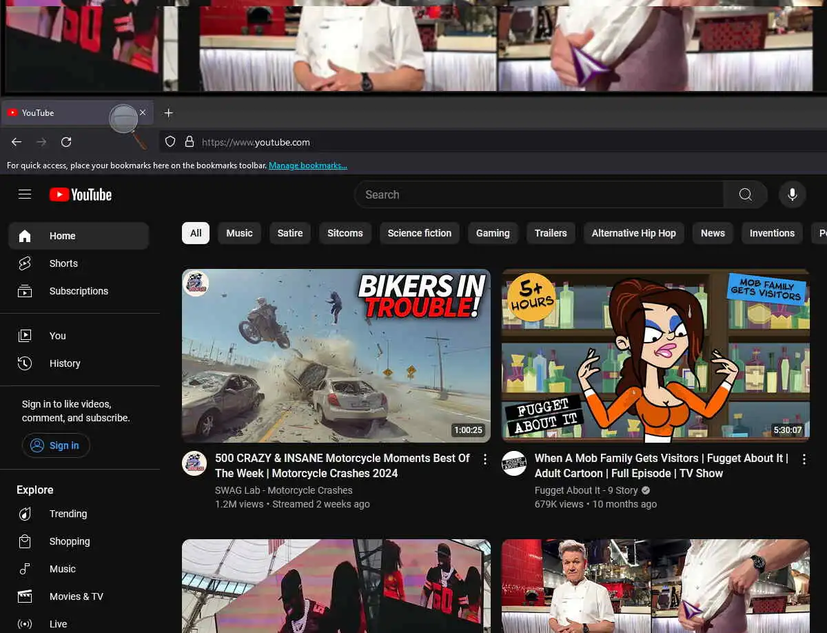The image size is (827, 633).
Task: Open the Bikers in Trouble video thumbnail
Action: pos(336,356)
